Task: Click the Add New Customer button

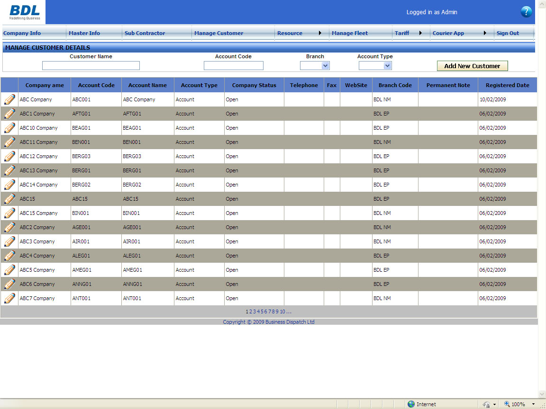Action: pos(472,66)
